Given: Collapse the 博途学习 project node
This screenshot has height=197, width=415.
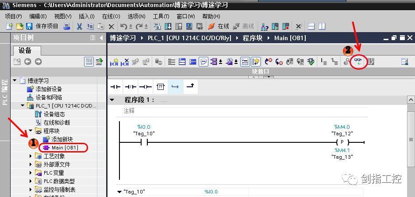Looking at the screenshot, I should tap(15, 81).
